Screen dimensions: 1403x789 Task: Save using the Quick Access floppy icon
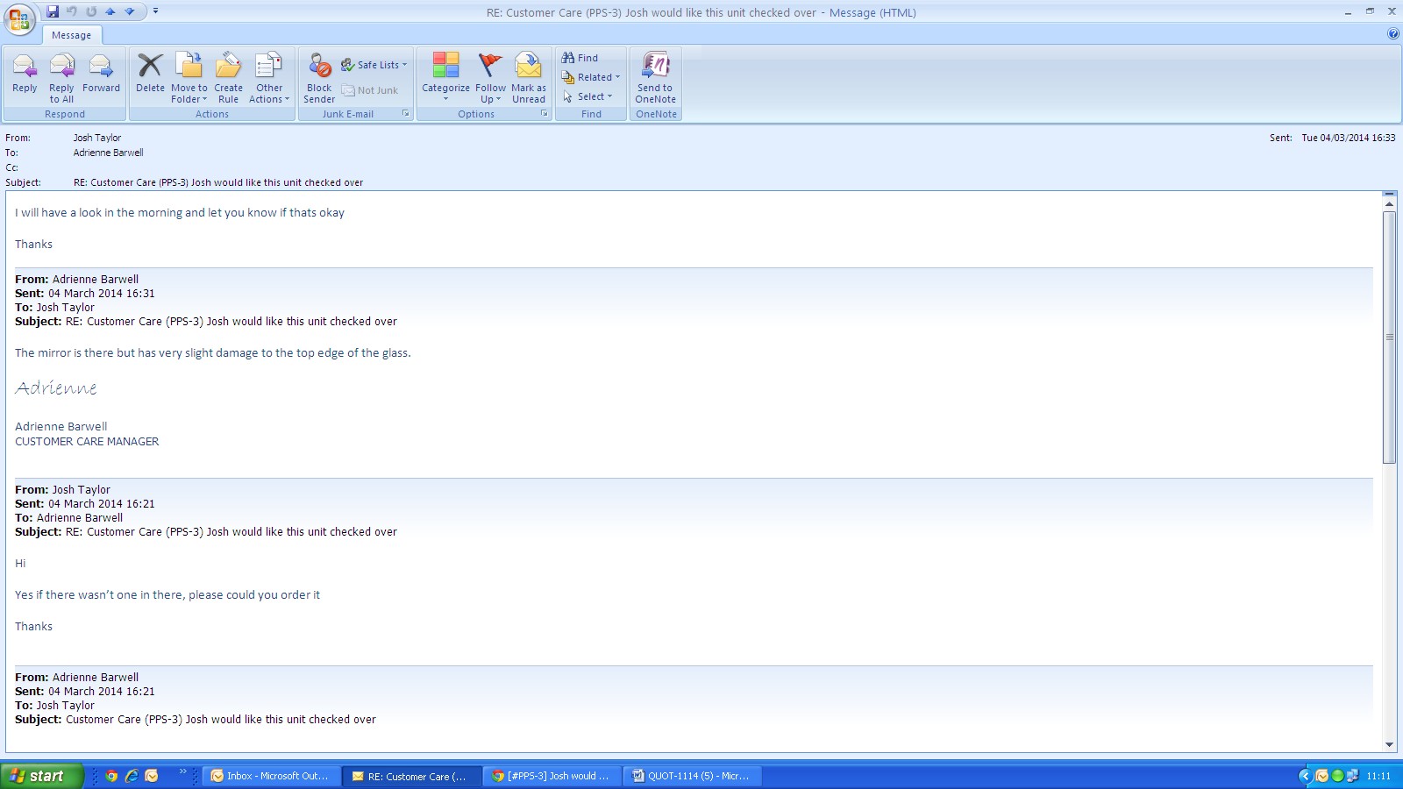(53, 11)
